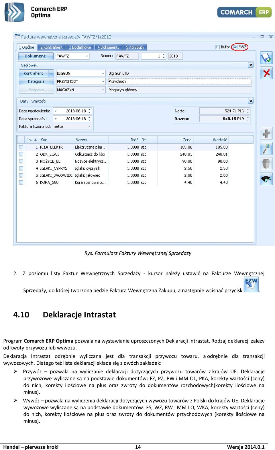The image size is (275, 450).
Task: Click the Razem value stepper
Action: [248, 119]
